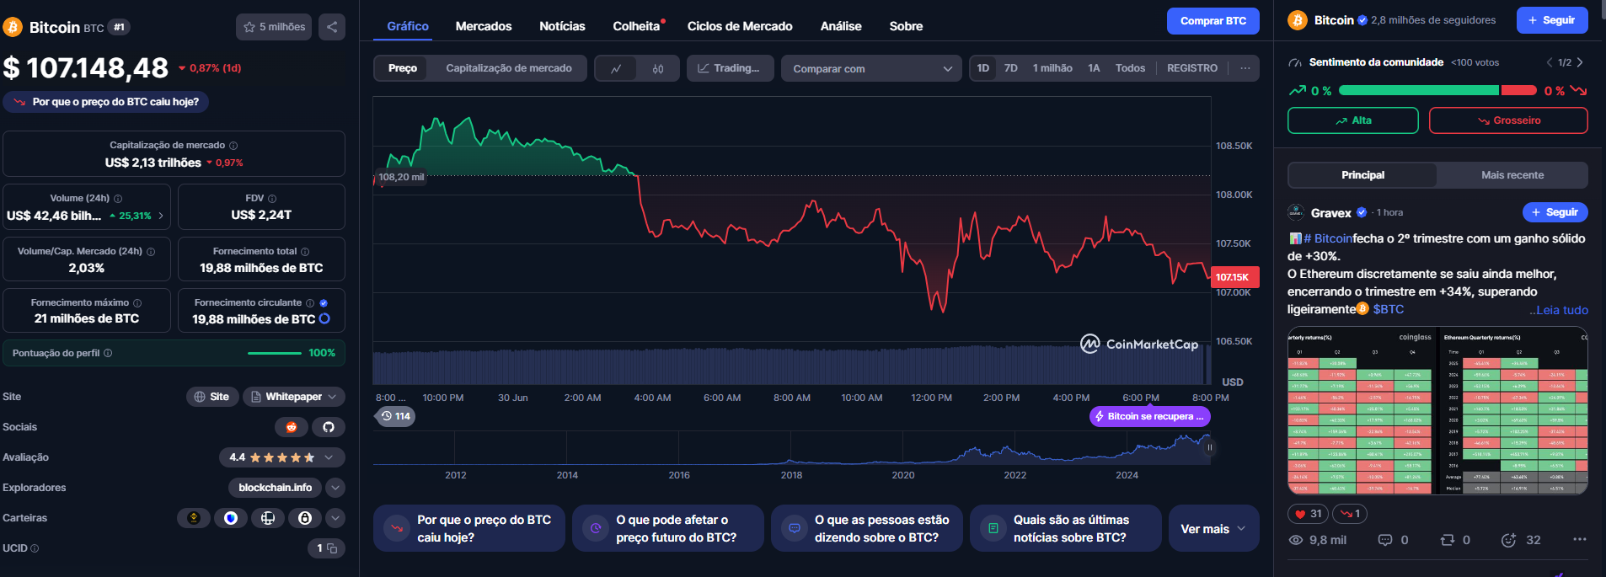Vote Grosseiro bearish sentiment

click(x=1508, y=120)
